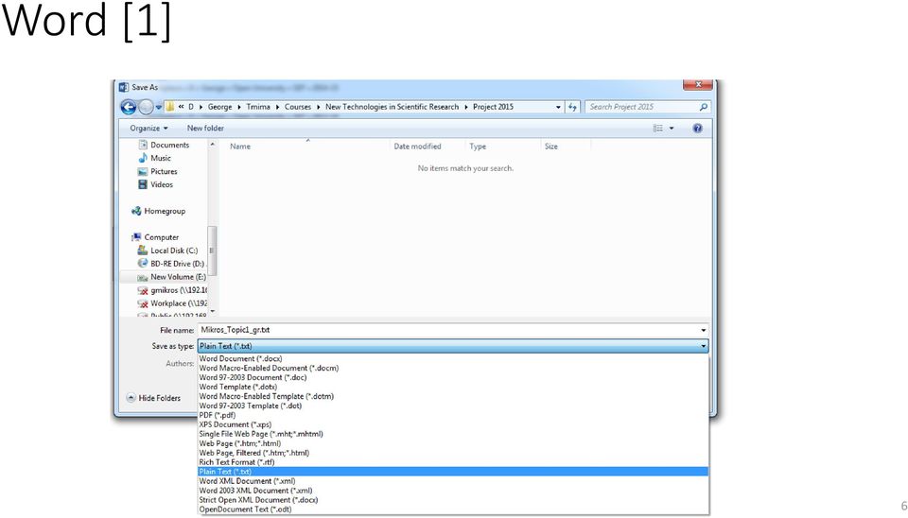Select New Technologies in Scientific Research breadcrumb

click(392, 107)
